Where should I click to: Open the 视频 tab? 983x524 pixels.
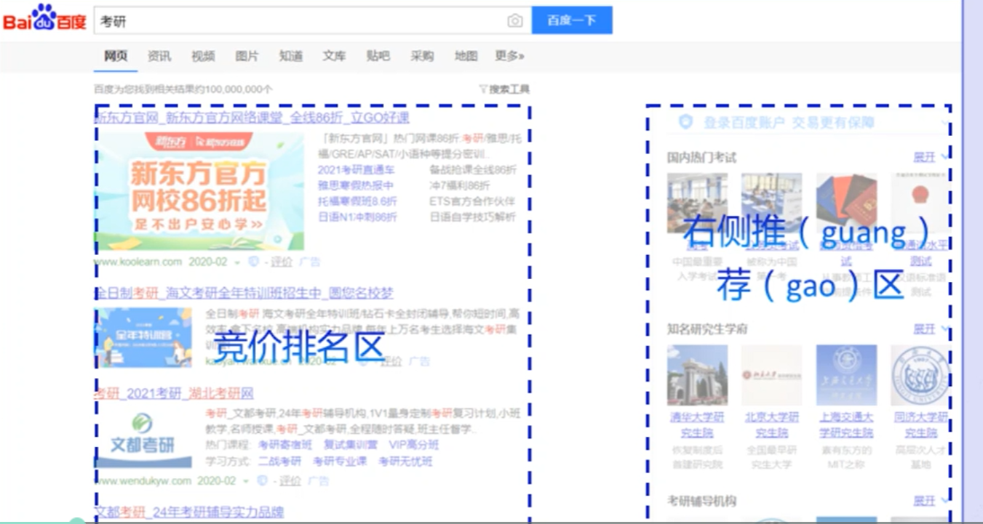[203, 56]
